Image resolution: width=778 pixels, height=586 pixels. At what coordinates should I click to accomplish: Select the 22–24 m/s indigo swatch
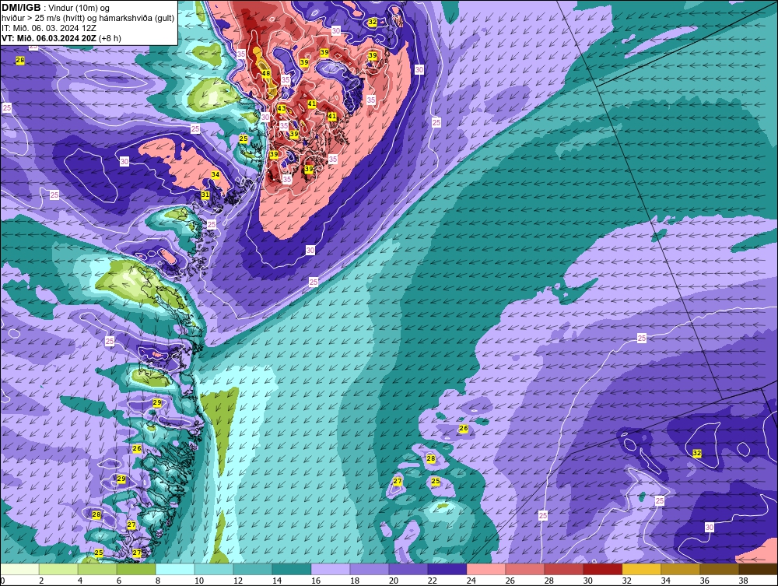click(x=447, y=569)
